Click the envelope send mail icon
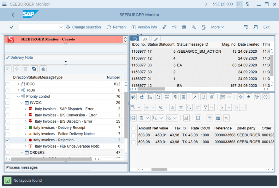Screen dimensions: 279x188 [223, 97]
